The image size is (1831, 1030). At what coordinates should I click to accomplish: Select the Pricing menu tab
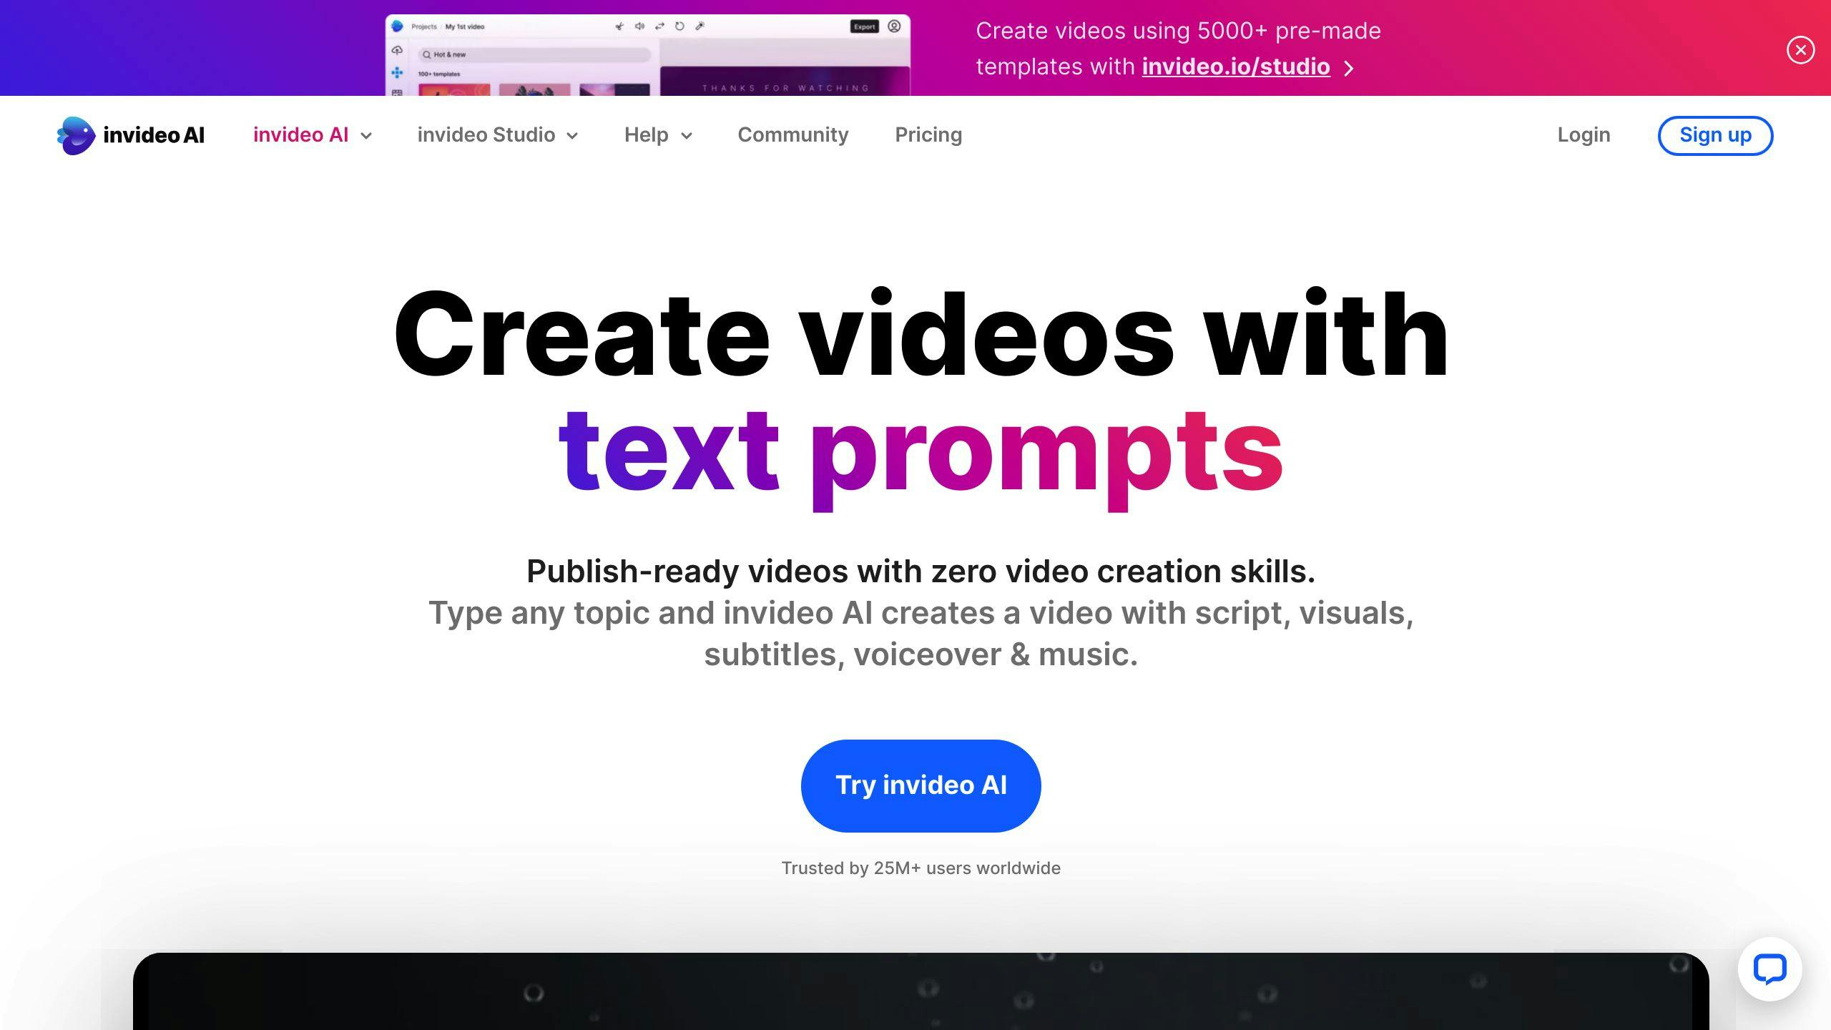point(928,134)
